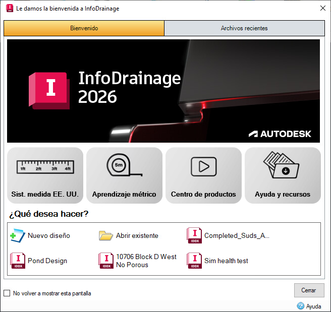Choose Abrir existente link
The height and width of the screenshot is (312, 331).
(137, 235)
